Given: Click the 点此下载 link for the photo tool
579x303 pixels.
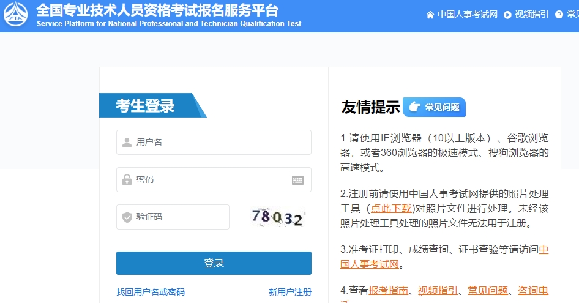Looking at the screenshot, I should pos(391,208).
